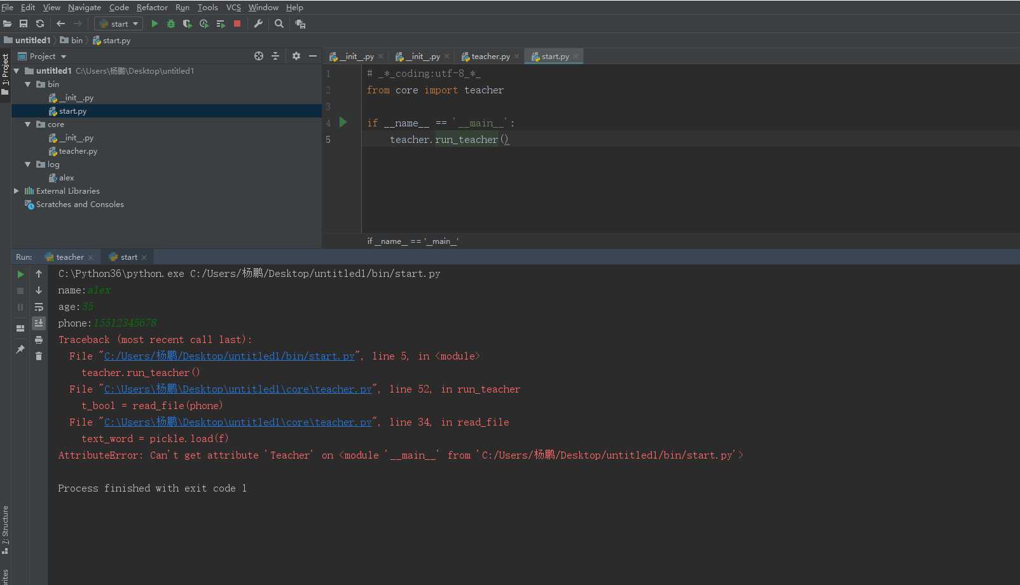The image size is (1020, 585).
Task: Open the 'start' run configuration dropdown
Action: click(119, 24)
